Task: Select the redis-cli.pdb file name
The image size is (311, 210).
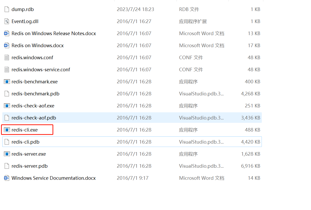Action: [x=25, y=142]
